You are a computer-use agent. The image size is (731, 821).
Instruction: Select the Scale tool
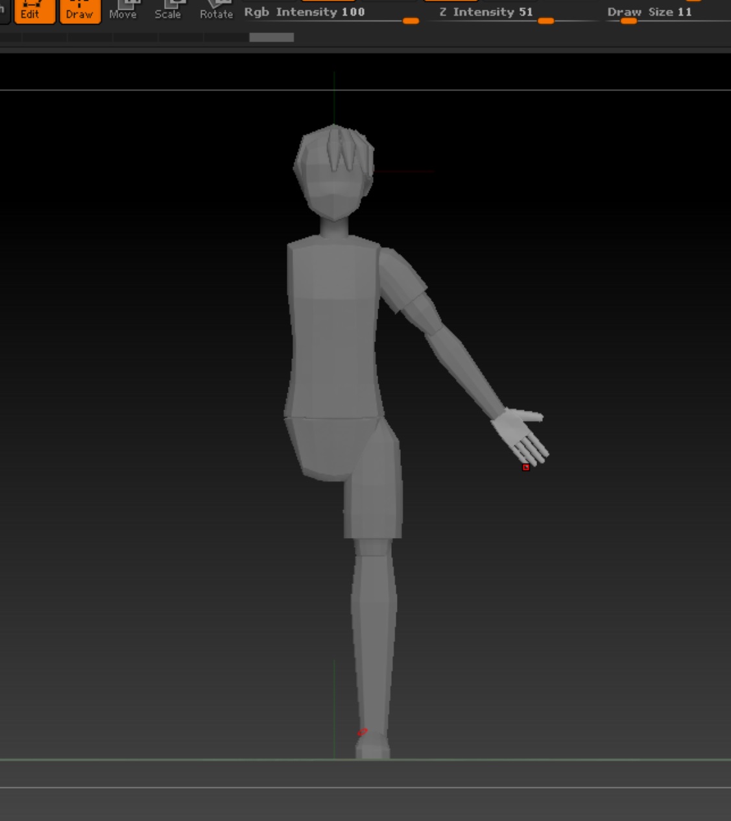pyautogui.click(x=167, y=11)
